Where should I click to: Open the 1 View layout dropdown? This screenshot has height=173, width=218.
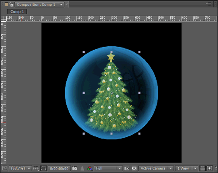[x=187, y=168]
